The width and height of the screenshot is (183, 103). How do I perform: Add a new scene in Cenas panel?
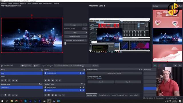[2, 80]
